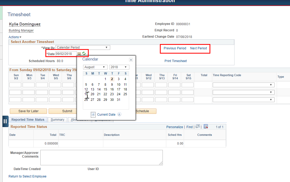This screenshot has height=182, width=290.
Task: Click Return to Select Employee
Action: tap(27, 176)
